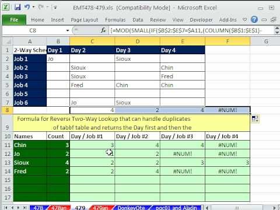Image resolution: width=280 pixels, height=210 pixels.
Task: Click cell containing 'Jo' in Job 1 row
Action: (58, 59)
